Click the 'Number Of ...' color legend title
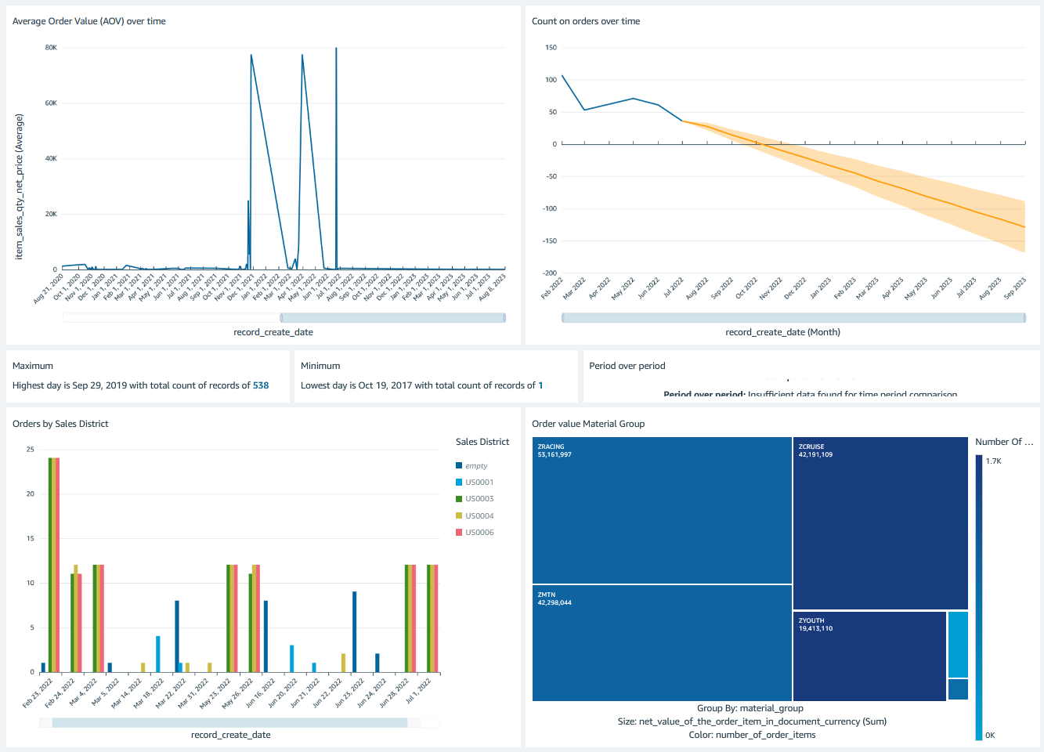This screenshot has width=1044, height=752. pyautogui.click(x=1004, y=442)
